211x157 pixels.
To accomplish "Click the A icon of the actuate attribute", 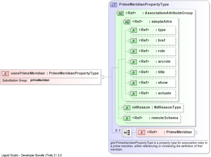I will pyautogui.click(x=133, y=93).
